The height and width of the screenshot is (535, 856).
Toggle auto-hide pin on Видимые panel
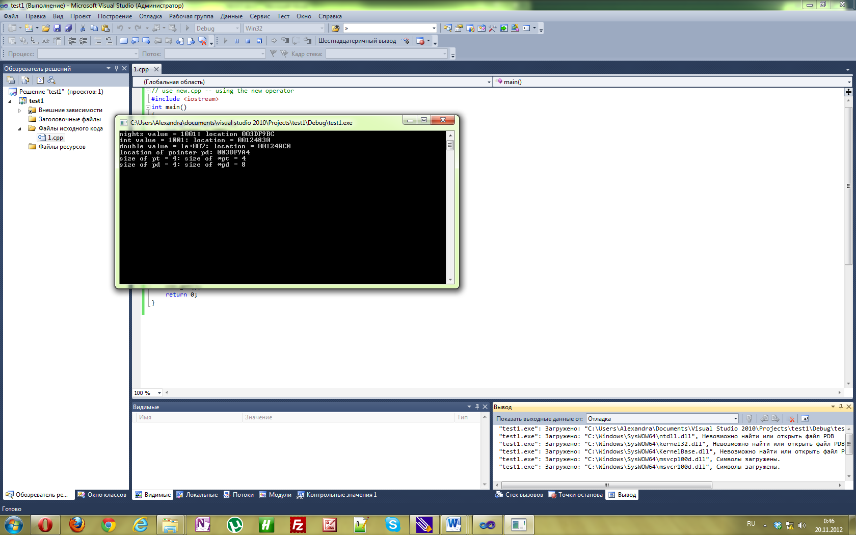(477, 407)
